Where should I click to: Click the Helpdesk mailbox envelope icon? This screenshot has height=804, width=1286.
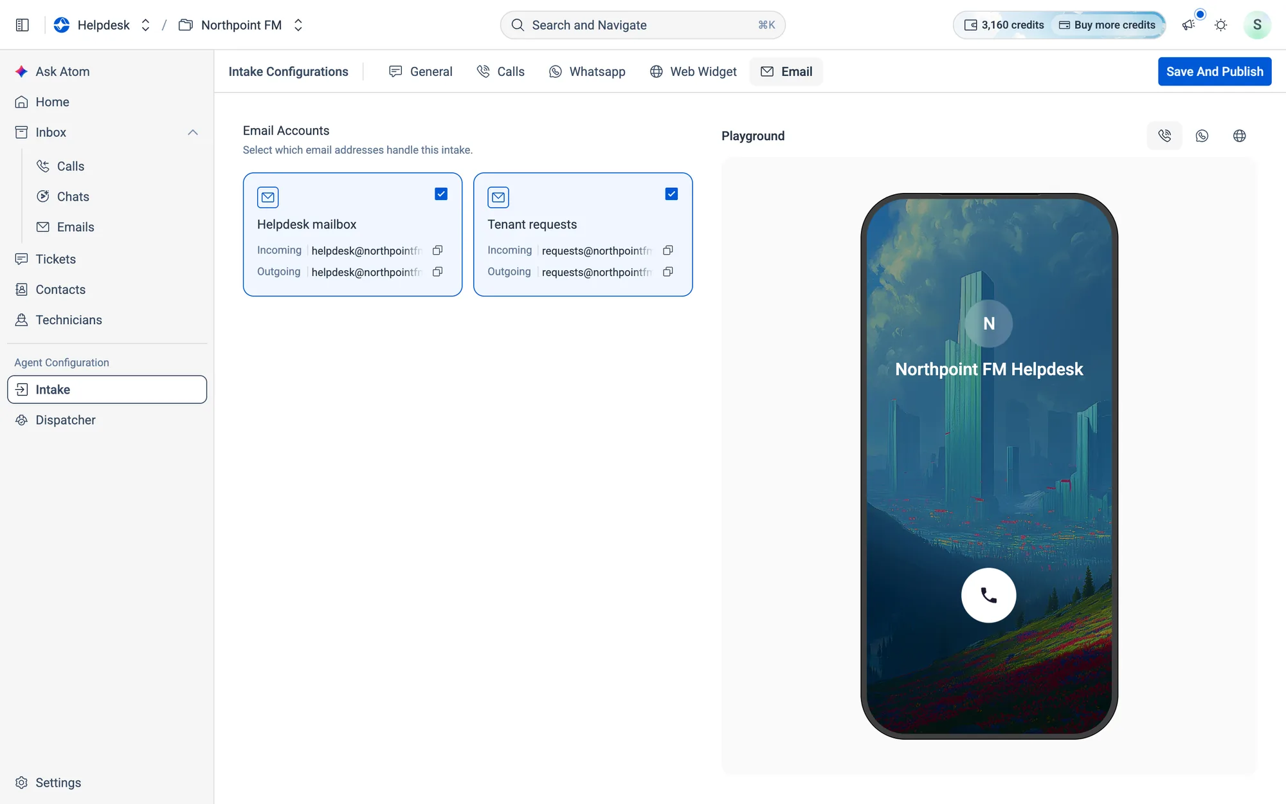click(x=267, y=197)
